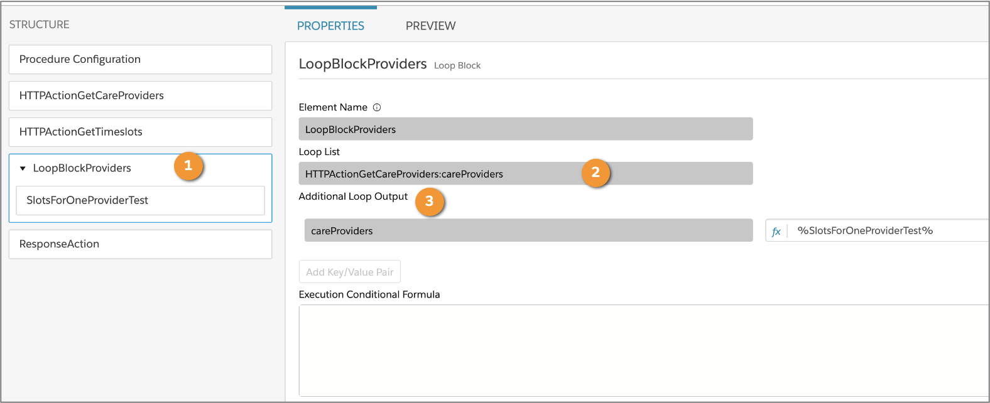Click the Add Key/Value Pair button

coord(350,272)
